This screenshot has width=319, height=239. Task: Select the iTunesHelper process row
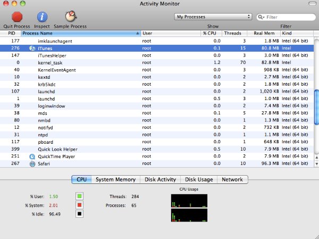157,55
